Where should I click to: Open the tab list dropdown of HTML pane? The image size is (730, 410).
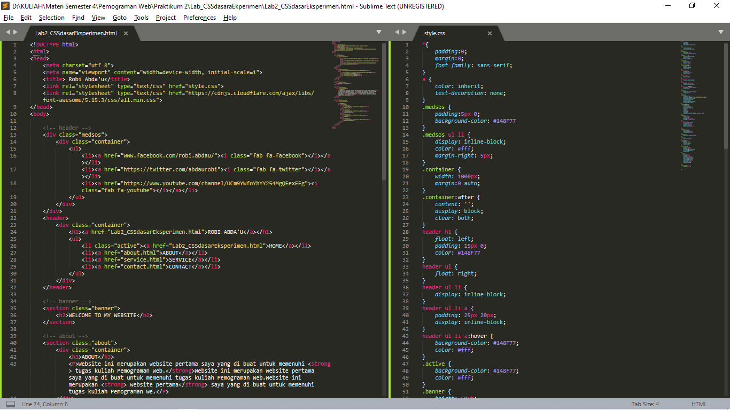pyautogui.click(x=379, y=32)
